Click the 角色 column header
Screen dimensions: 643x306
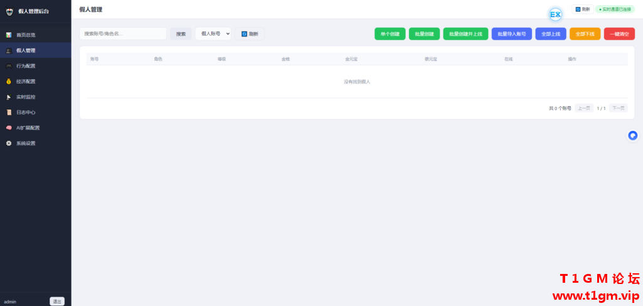158,59
